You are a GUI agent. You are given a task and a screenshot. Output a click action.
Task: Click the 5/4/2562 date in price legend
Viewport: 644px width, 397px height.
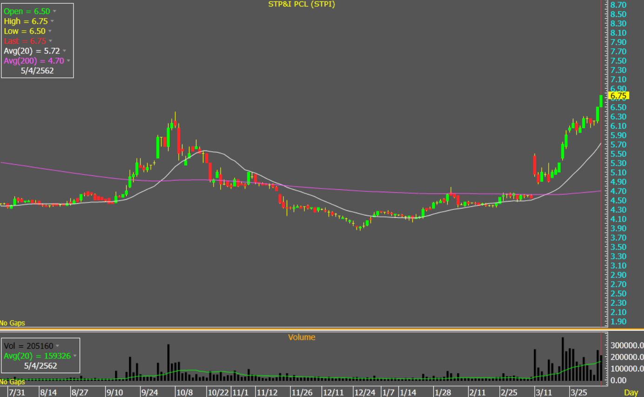point(37,71)
